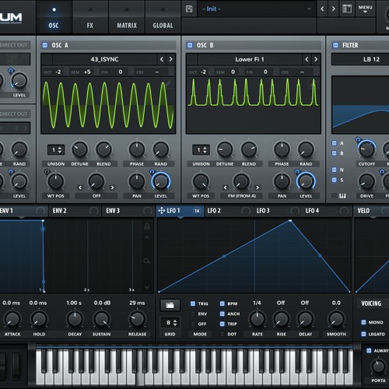Screen dimensions: 389x389
Task: Click LFO 1 modulation drag-source cross icon
Action: pos(161,211)
